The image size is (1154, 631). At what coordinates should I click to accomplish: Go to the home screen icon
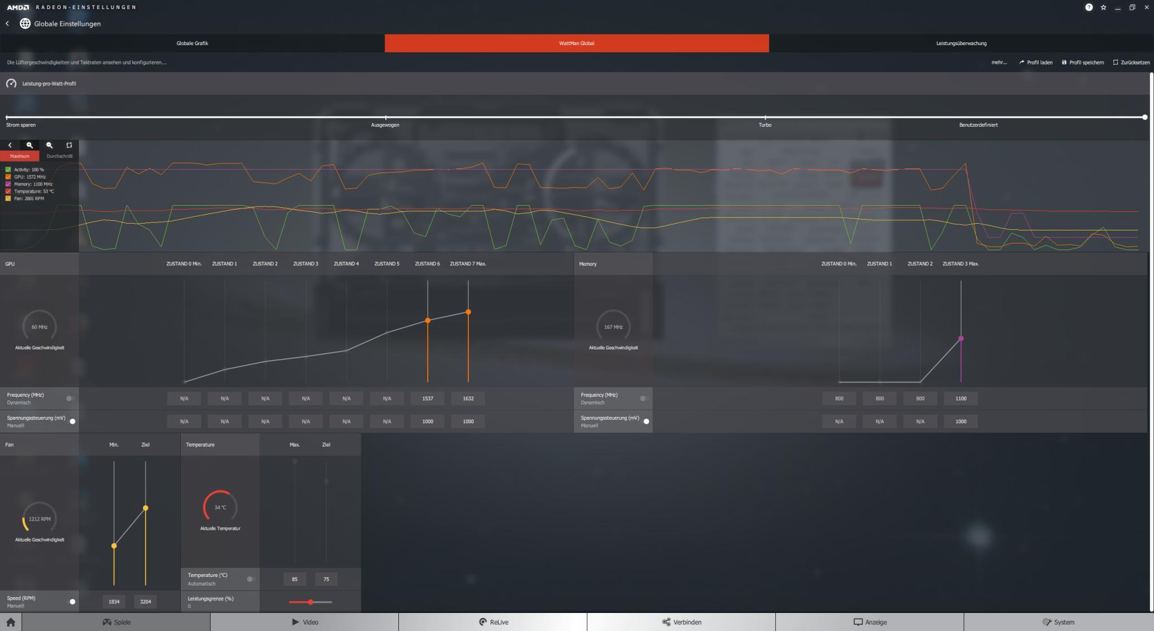pos(11,622)
